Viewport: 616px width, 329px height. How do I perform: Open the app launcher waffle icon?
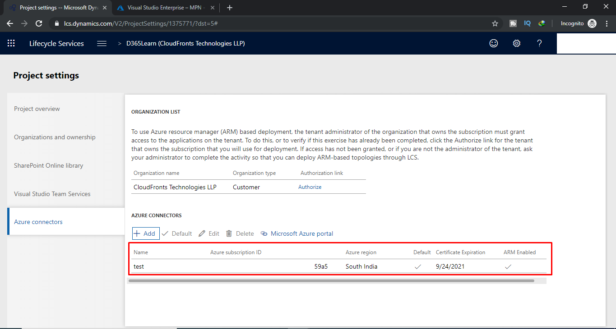11,43
